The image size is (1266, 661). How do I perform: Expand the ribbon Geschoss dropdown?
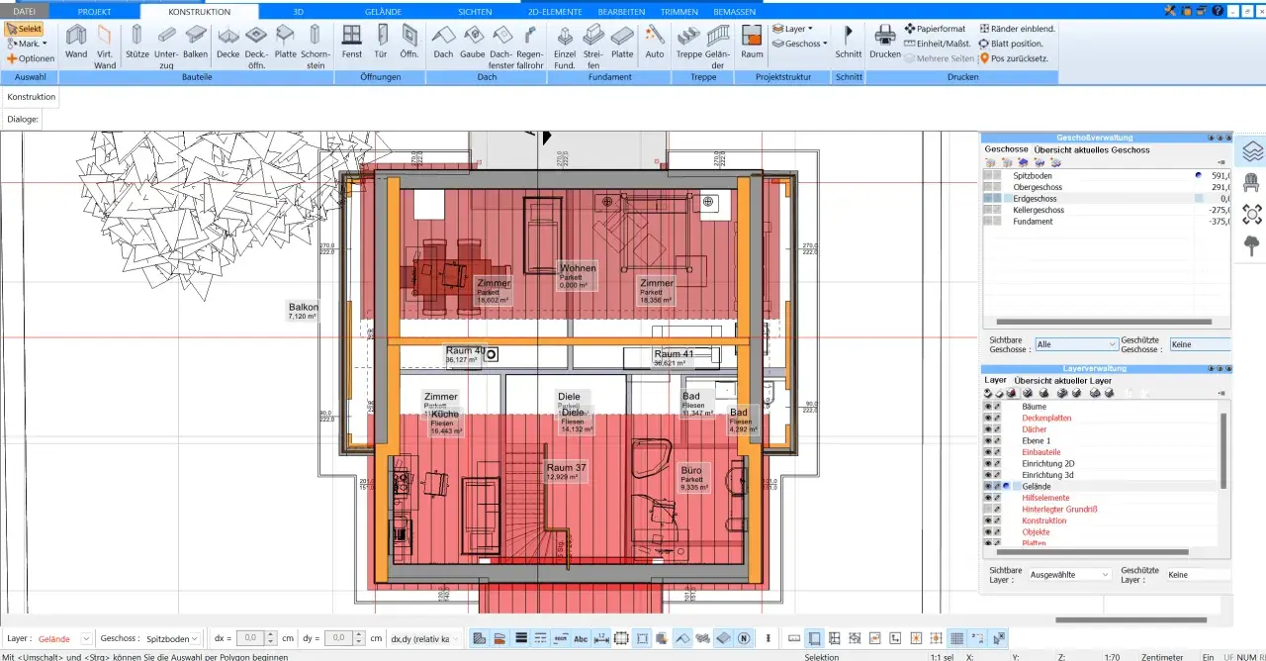coord(799,44)
